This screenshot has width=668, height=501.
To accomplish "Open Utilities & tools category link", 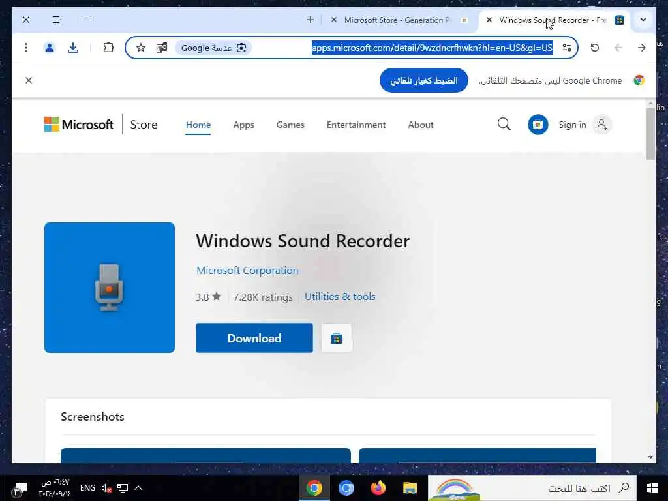I will [x=340, y=297].
